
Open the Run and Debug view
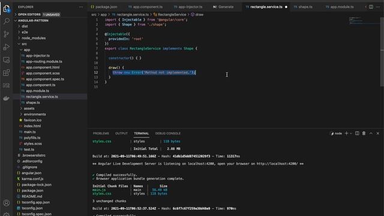point(7,47)
